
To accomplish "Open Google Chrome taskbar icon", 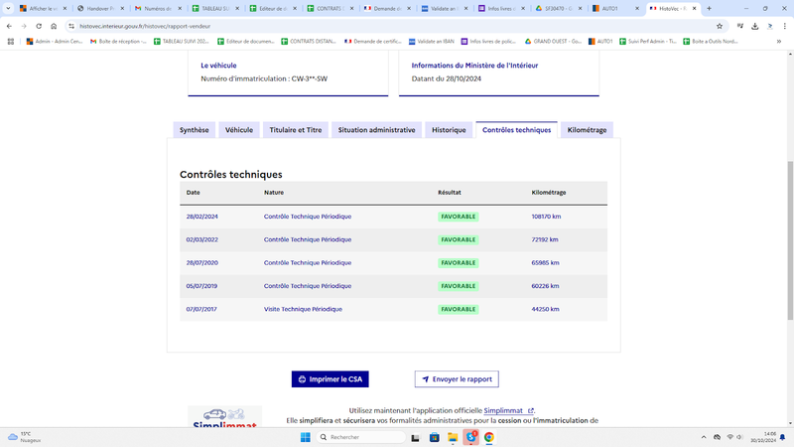I will point(488,437).
